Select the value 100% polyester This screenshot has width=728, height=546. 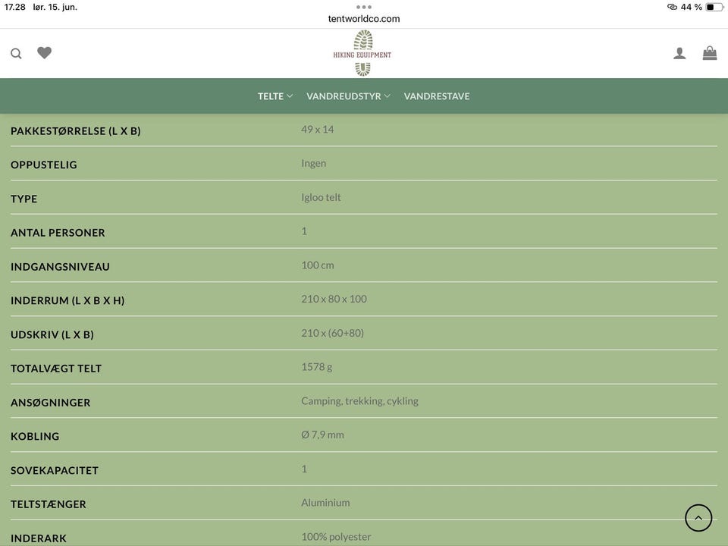336,537
